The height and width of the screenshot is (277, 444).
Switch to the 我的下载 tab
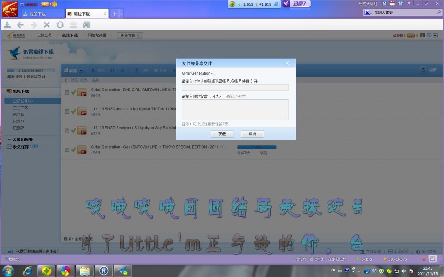pos(43,13)
